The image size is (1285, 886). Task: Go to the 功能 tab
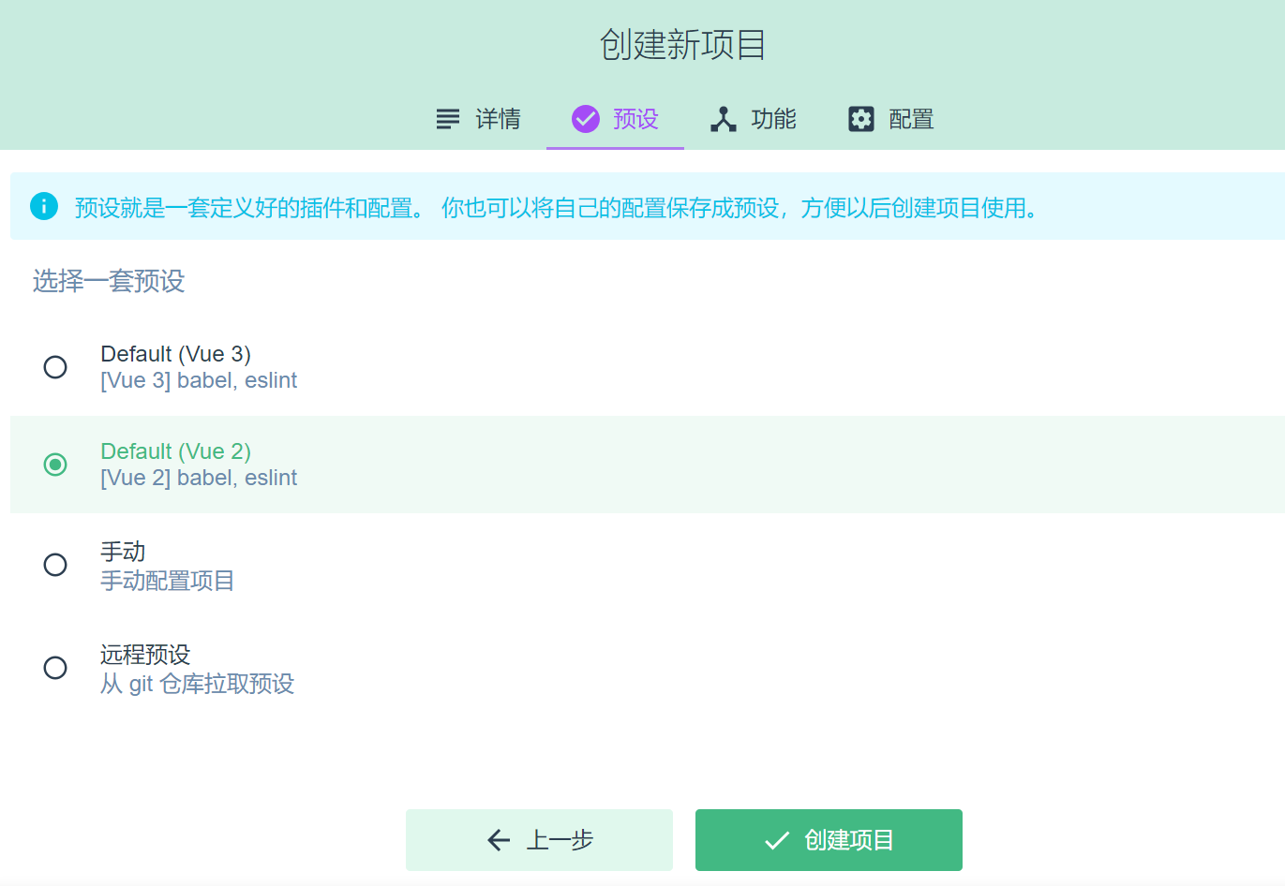754,119
